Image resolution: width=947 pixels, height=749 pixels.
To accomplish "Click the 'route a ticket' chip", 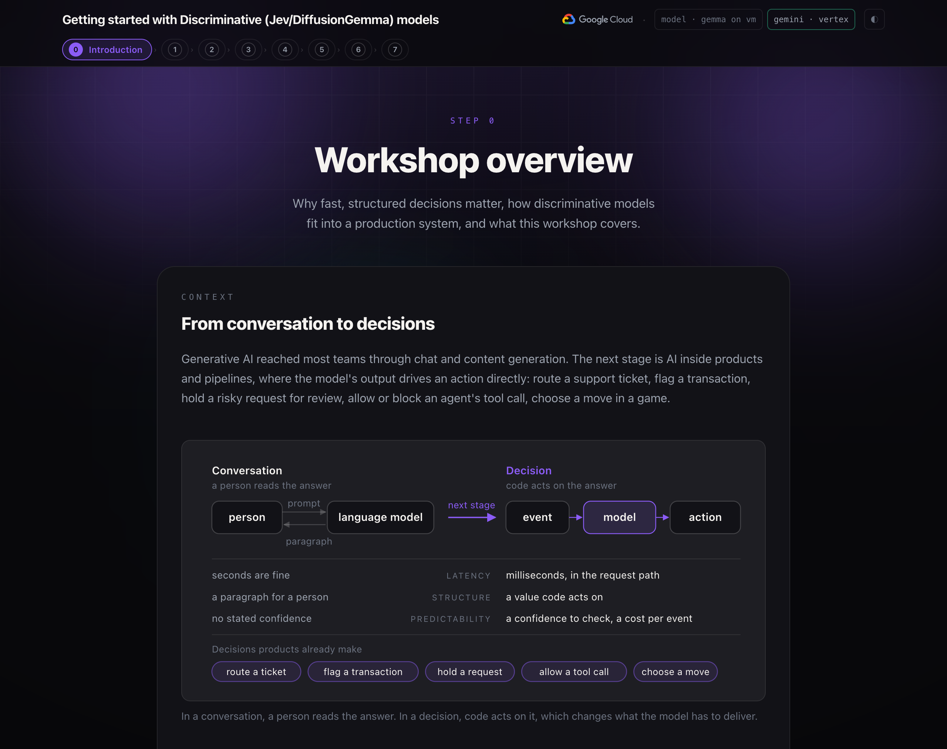I will click(x=256, y=672).
